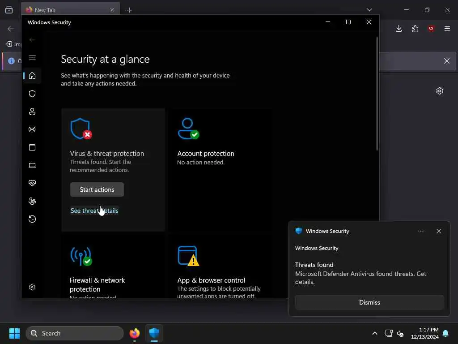
Task: Click Start actions button
Action: (97, 189)
